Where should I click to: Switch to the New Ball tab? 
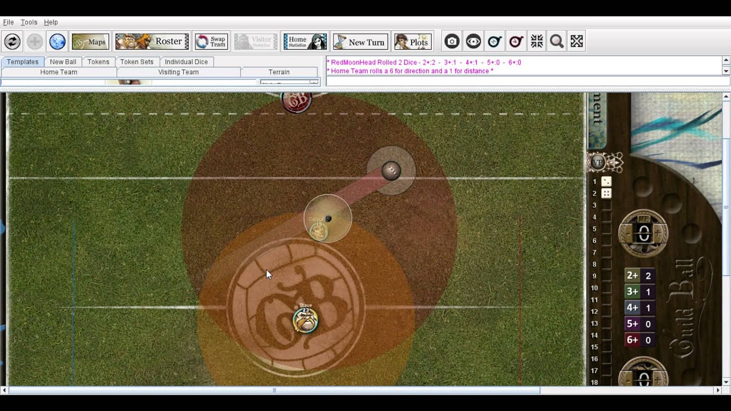point(63,62)
